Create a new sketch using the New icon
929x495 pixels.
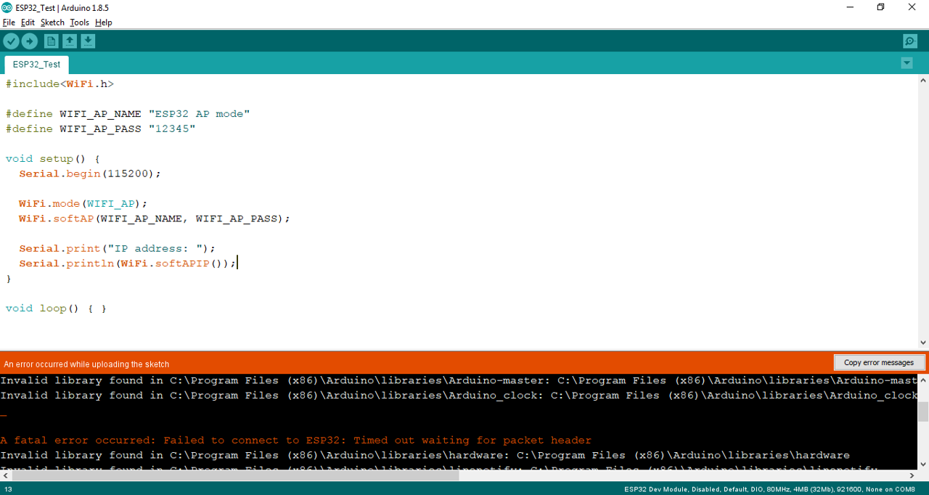tap(51, 41)
